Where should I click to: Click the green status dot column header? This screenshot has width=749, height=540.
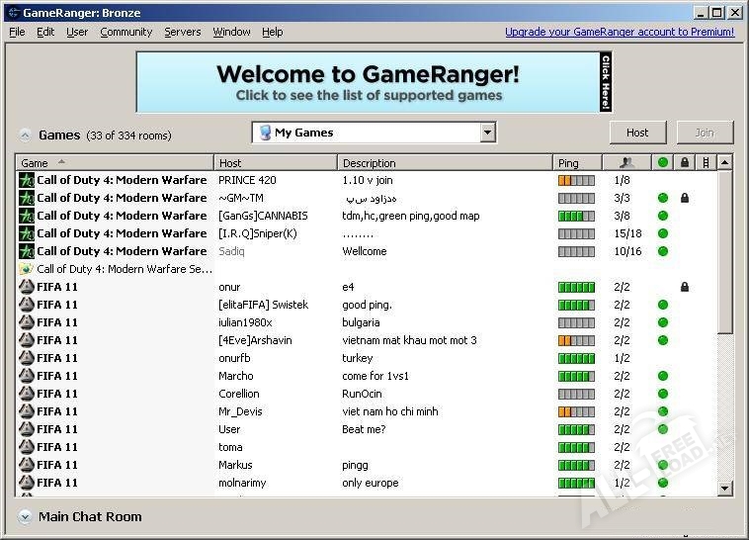click(x=663, y=162)
